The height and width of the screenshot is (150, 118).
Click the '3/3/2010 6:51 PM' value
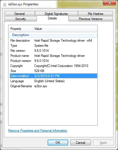(x=47, y=76)
